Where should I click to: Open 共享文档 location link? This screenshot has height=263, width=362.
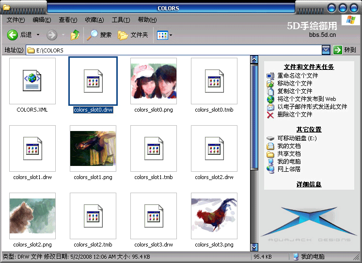coord(289,154)
